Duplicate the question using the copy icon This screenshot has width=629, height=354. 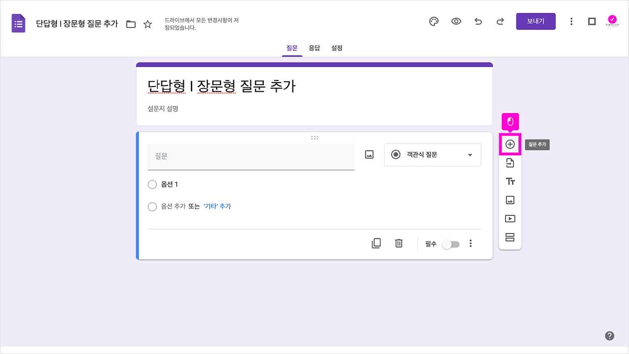(376, 243)
